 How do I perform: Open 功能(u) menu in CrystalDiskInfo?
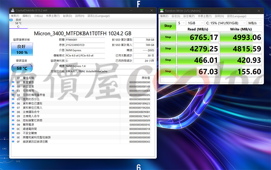39,16
